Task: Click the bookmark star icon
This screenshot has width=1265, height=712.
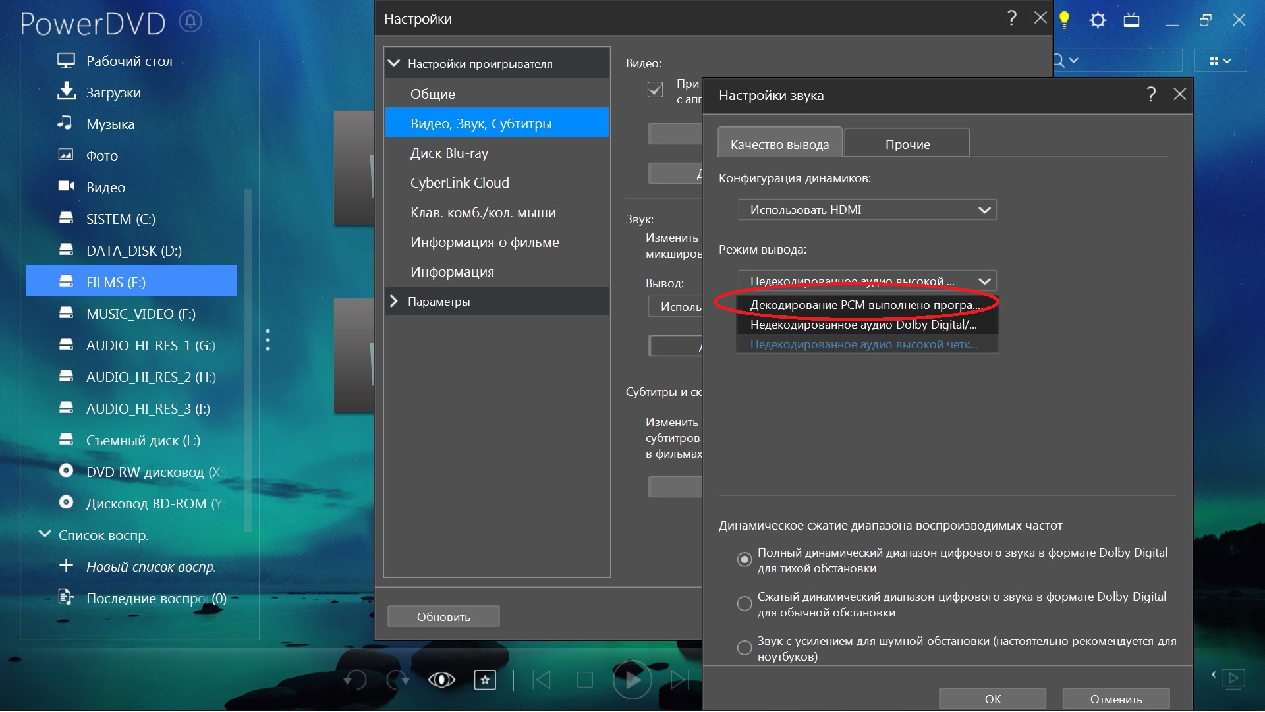Action: click(x=485, y=680)
